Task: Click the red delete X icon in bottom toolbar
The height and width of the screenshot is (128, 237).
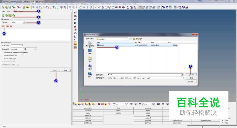Action: click(99, 104)
